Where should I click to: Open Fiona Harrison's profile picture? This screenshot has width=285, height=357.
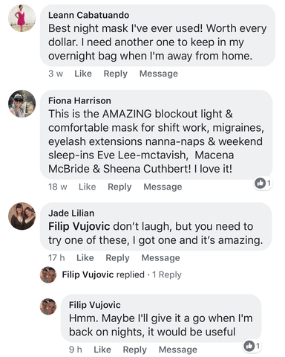[x=22, y=103]
